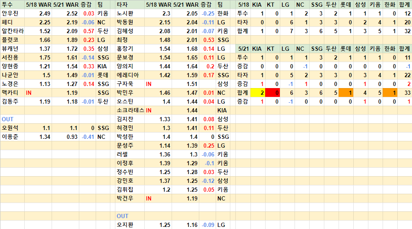Select the red IN marker beside 맥카티
Image resolution: width=412 pixels, height=229 pixels.
point(29,93)
